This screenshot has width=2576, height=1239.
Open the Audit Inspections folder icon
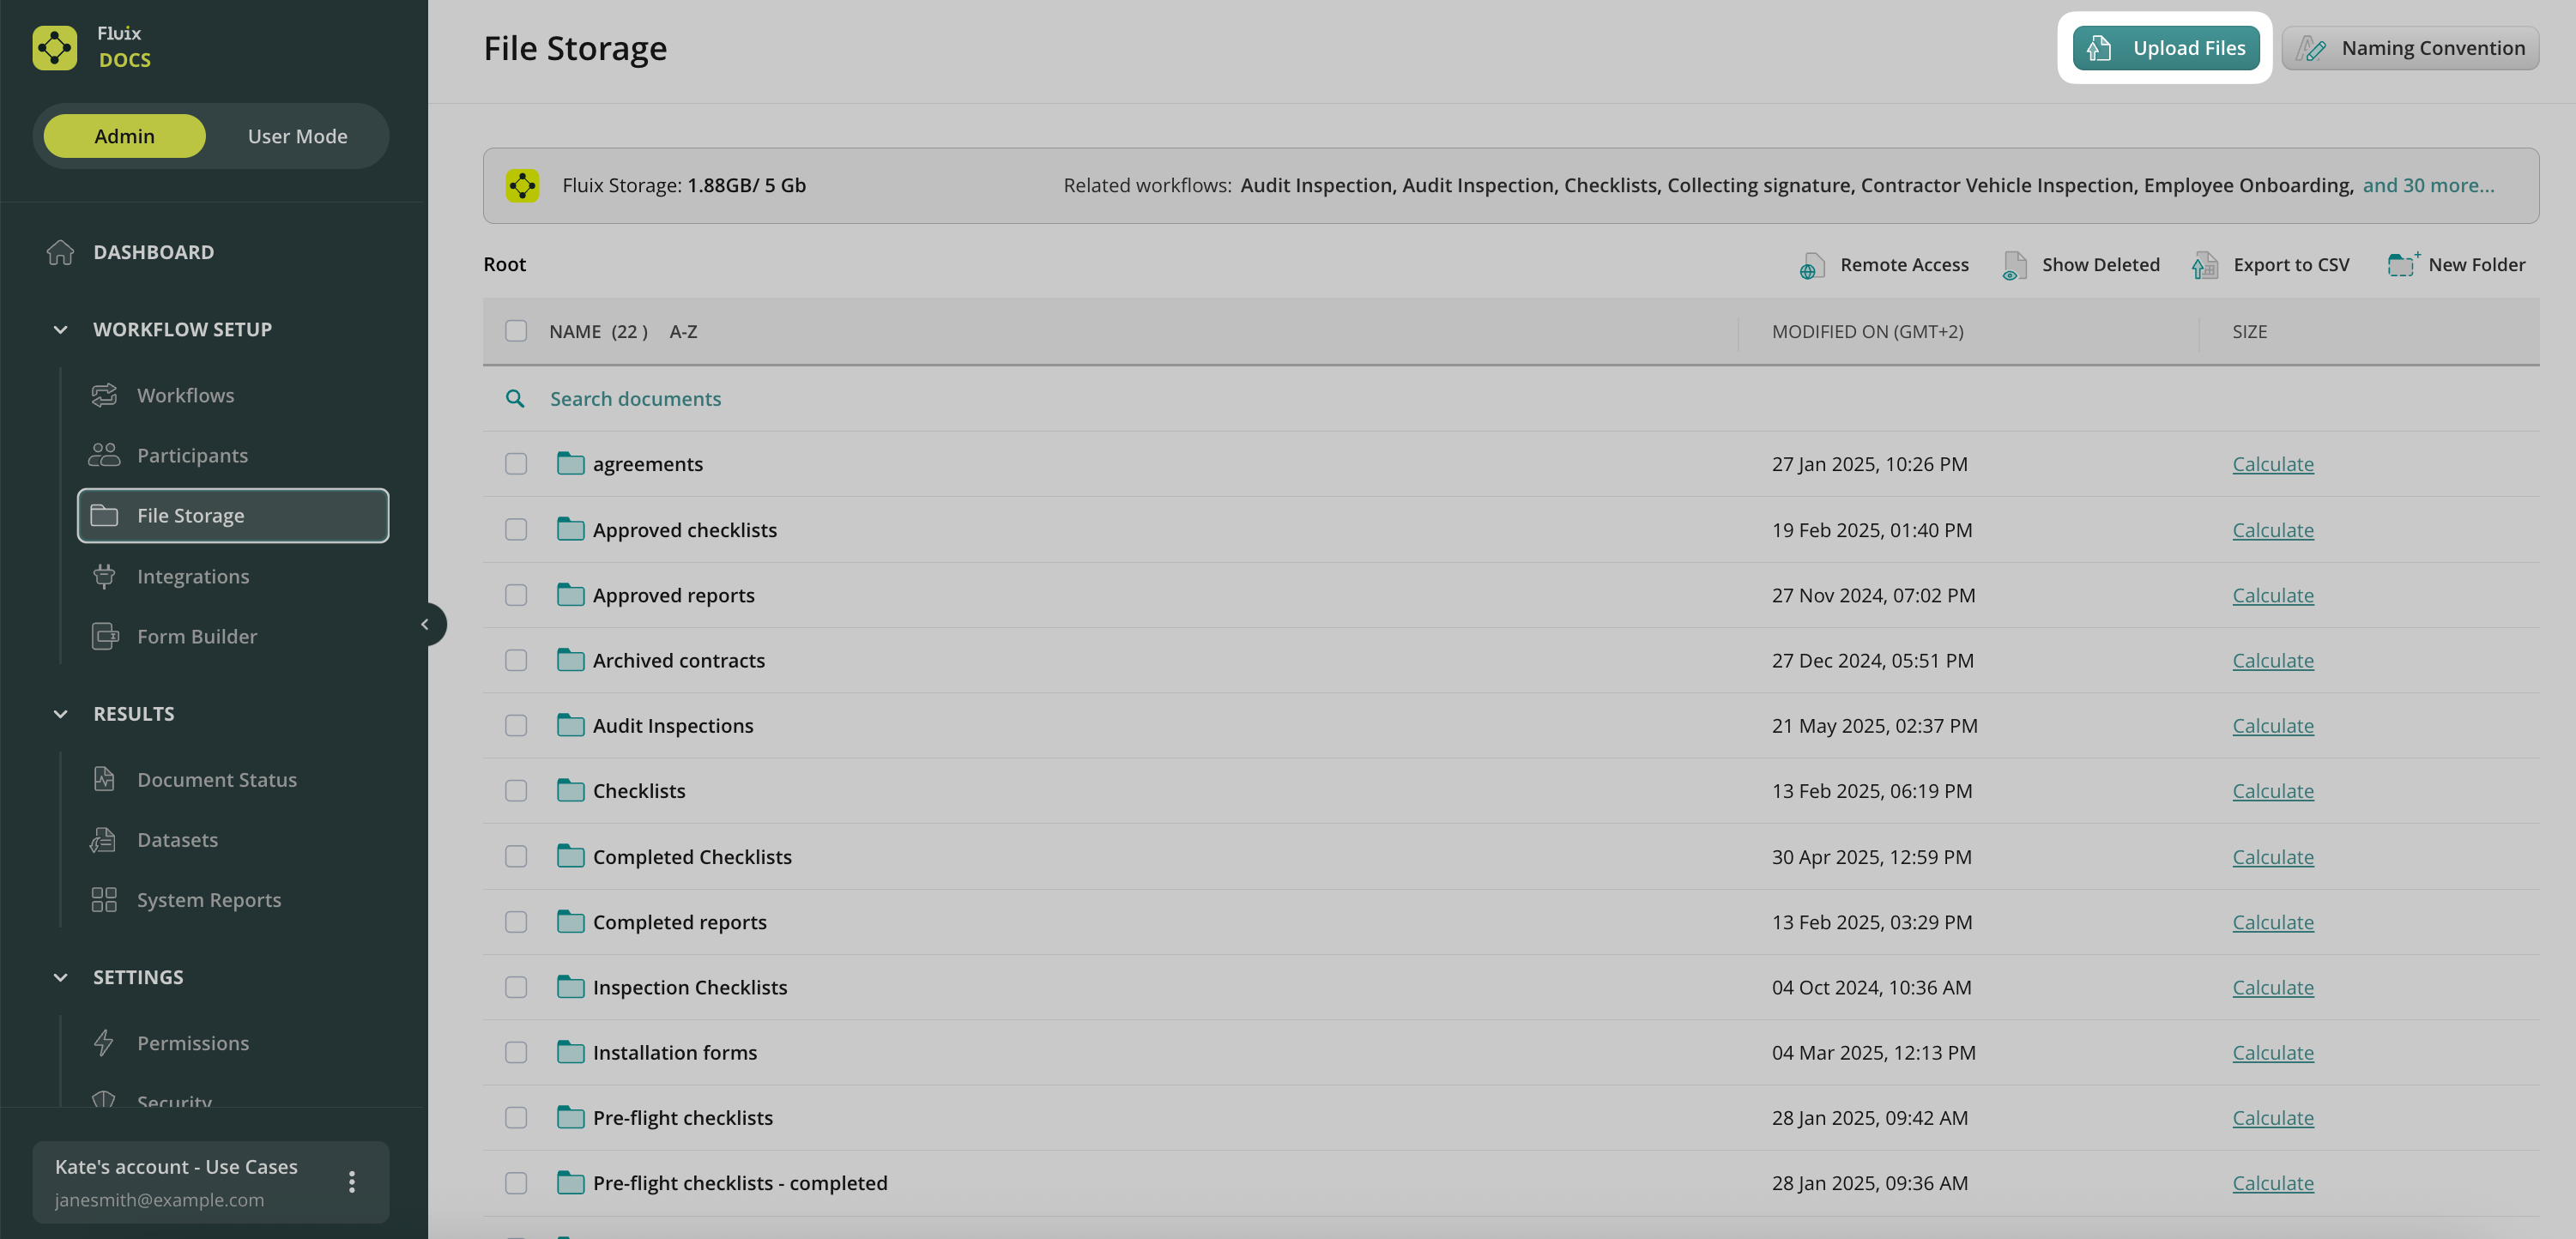(570, 726)
